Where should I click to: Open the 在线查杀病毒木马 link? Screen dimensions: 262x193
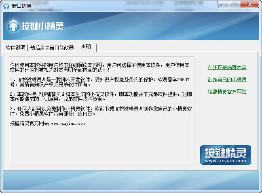tap(227, 67)
